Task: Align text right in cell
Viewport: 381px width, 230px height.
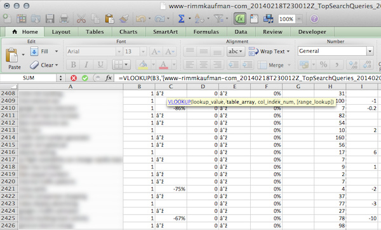Action: click(217, 65)
